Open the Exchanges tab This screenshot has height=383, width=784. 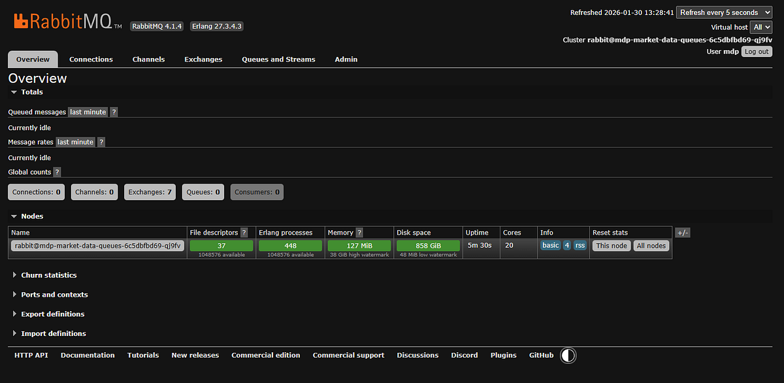click(x=203, y=59)
